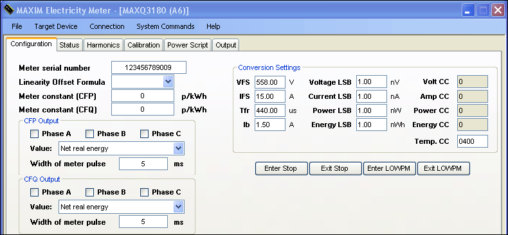Click the Conversion Settings group label
This screenshot has height=235, width=508.
tap(269, 67)
